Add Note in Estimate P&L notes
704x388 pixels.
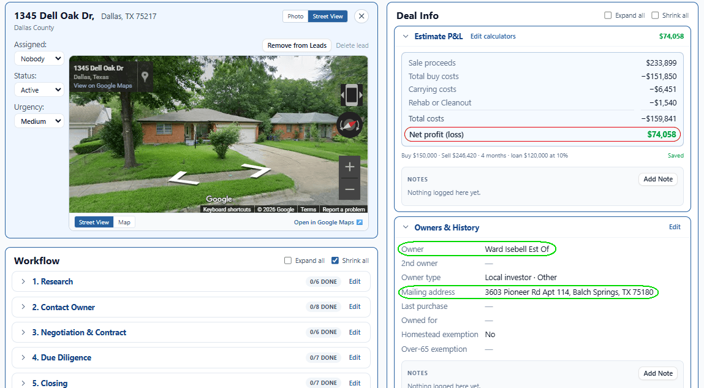(658, 179)
